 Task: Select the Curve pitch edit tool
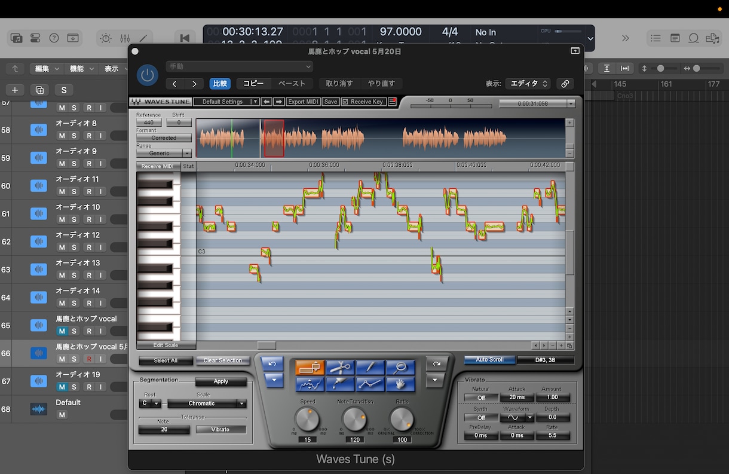pyautogui.click(x=310, y=384)
